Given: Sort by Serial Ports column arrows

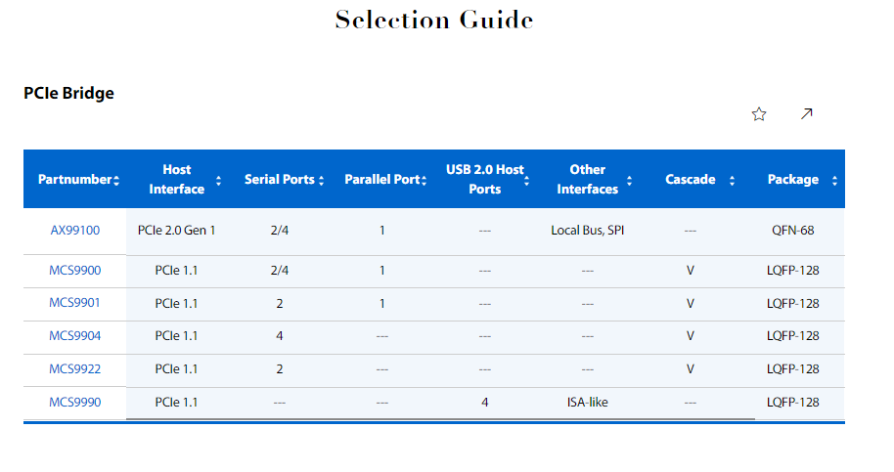Looking at the screenshot, I should pos(322,181).
